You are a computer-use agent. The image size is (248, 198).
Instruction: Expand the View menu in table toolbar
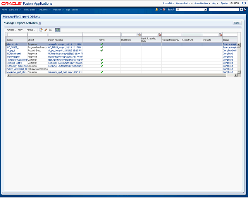21,30
